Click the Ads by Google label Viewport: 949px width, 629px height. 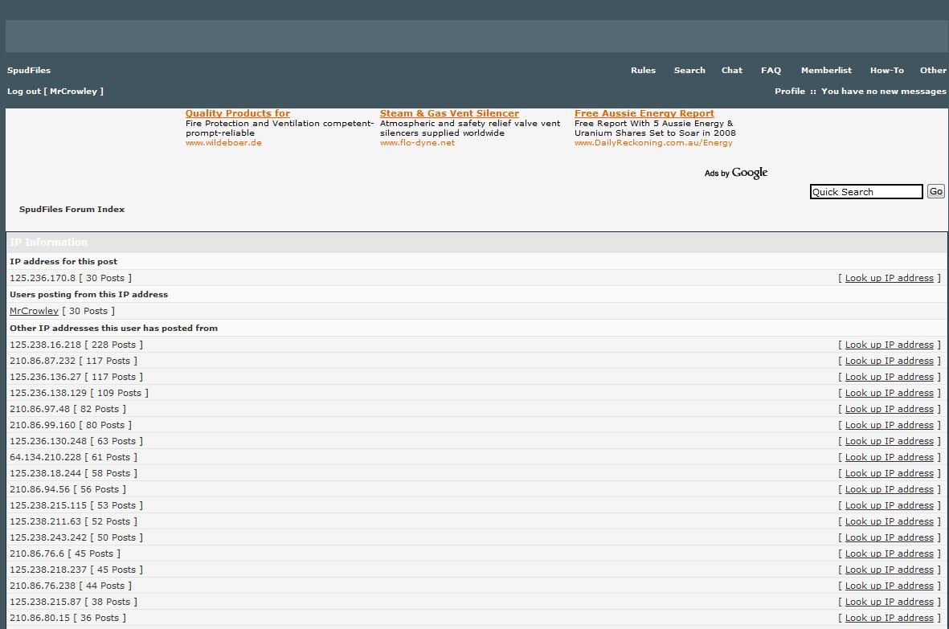735,173
